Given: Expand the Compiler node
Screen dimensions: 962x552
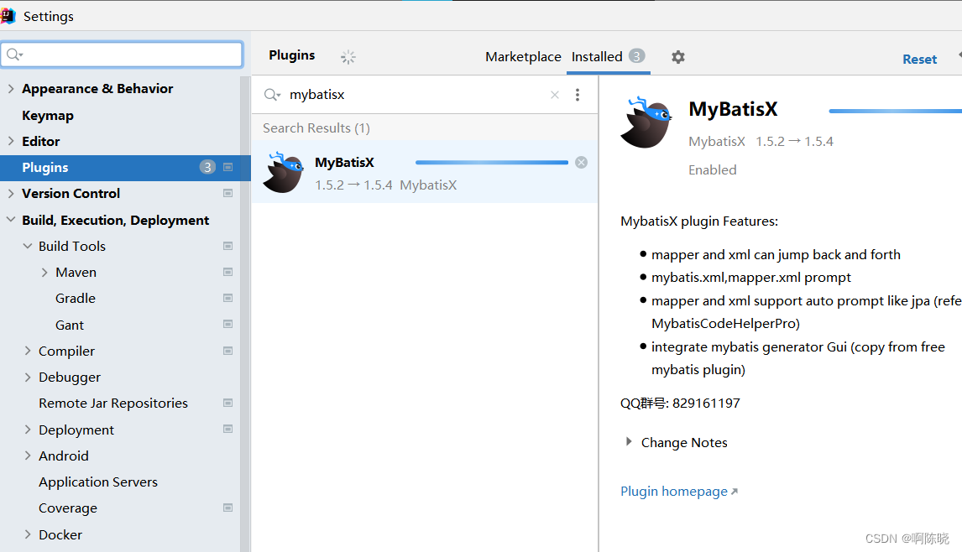Looking at the screenshot, I should (x=28, y=351).
